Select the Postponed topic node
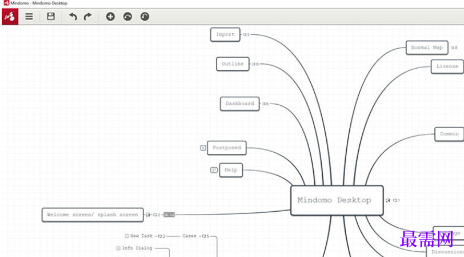 click(227, 148)
